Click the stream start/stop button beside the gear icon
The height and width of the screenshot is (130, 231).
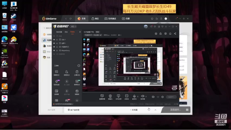pyautogui.click(x=171, y=97)
